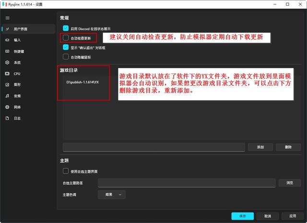
Task: Click the 图形 graphics icon
Action: tap(7, 84)
